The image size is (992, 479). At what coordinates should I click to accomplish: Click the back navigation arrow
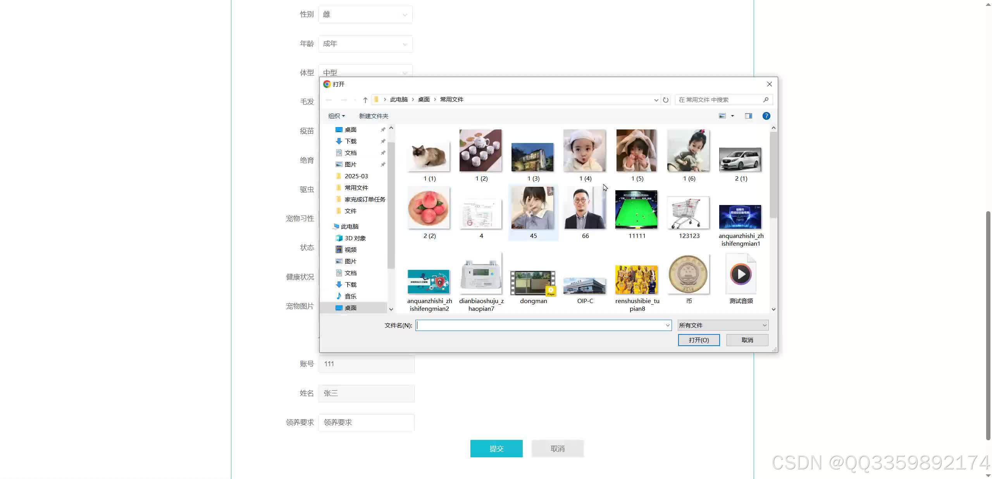[329, 100]
